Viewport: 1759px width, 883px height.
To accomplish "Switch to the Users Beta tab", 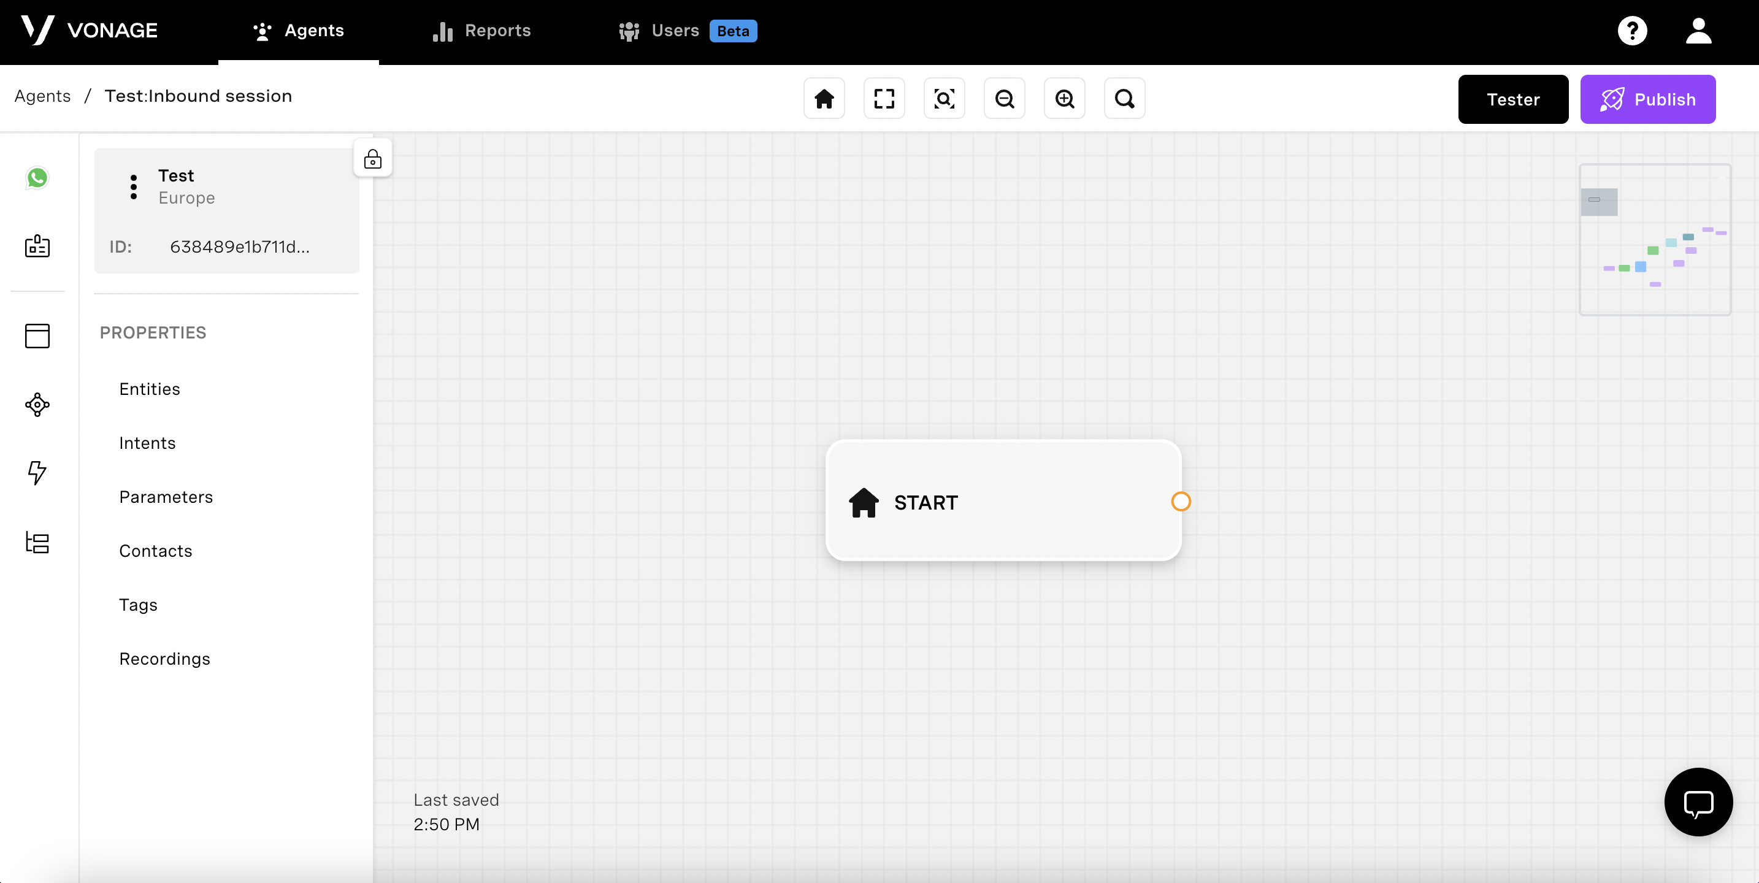I will (x=687, y=31).
